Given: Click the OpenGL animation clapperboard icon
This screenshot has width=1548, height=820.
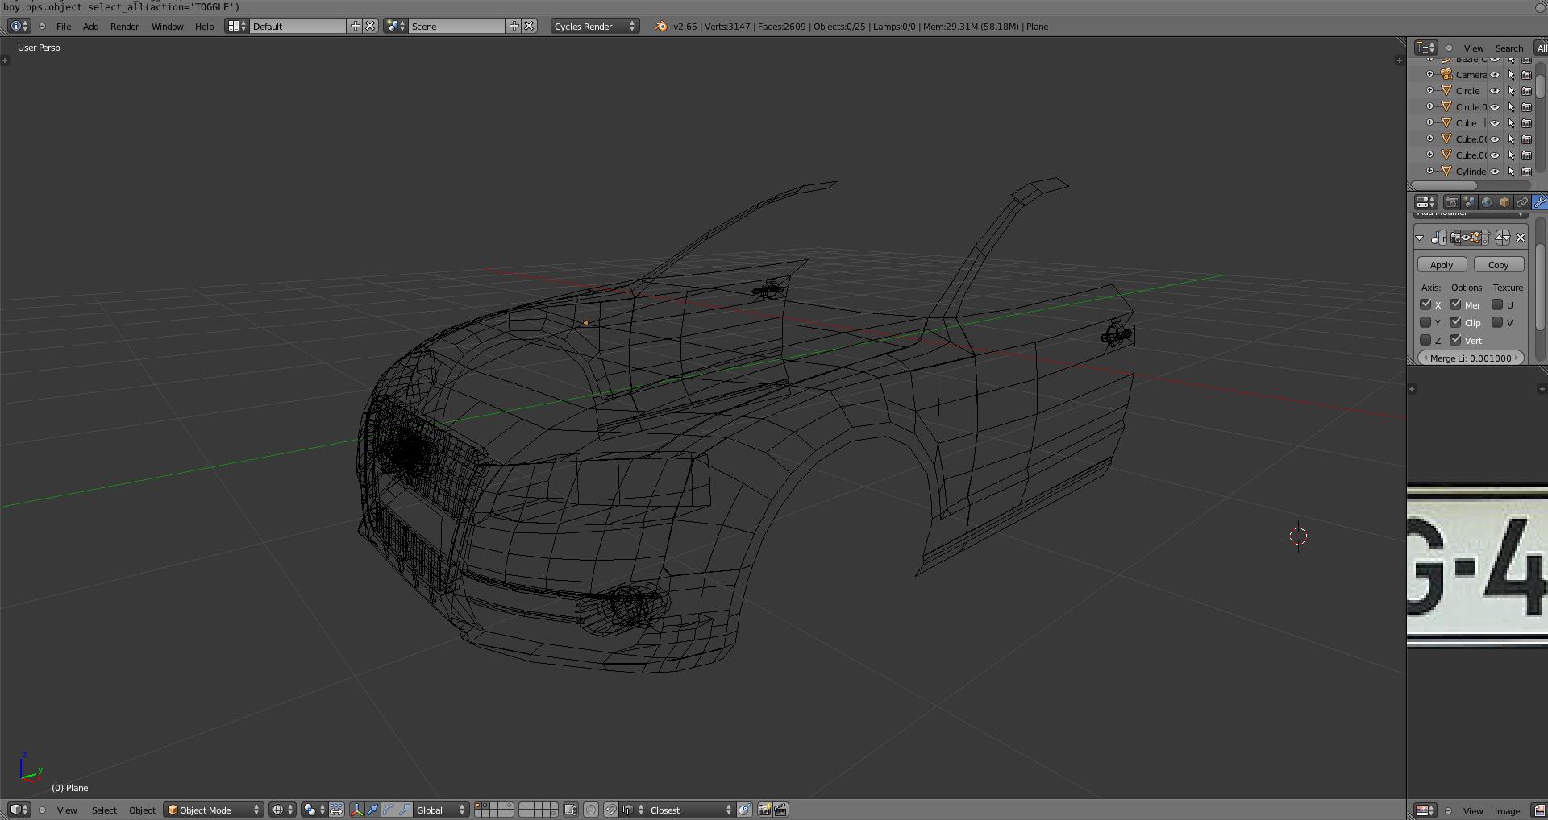Looking at the screenshot, I should click(x=780, y=810).
